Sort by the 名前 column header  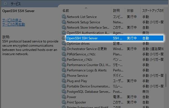pyautogui.click(x=66, y=10)
